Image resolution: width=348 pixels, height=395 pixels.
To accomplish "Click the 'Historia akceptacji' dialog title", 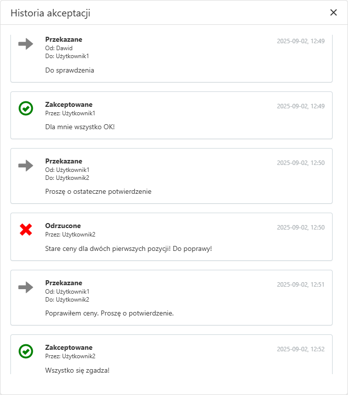I will tap(50, 13).
